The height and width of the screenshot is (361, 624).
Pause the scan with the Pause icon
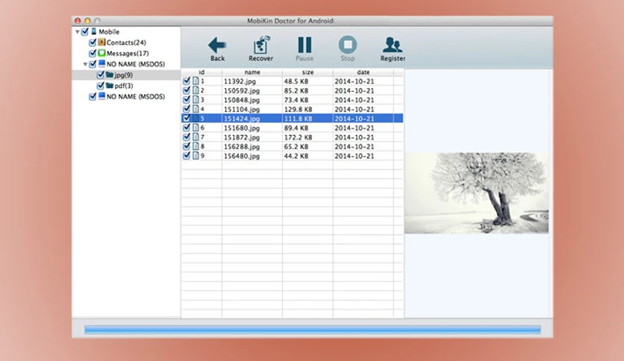point(305,45)
